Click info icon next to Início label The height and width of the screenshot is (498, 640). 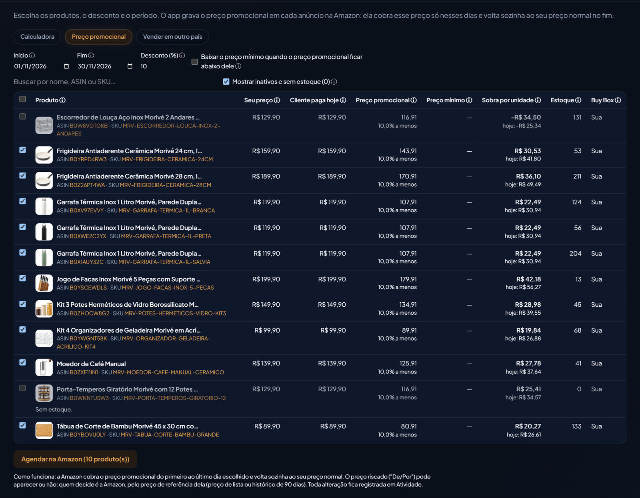click(32, 56)
